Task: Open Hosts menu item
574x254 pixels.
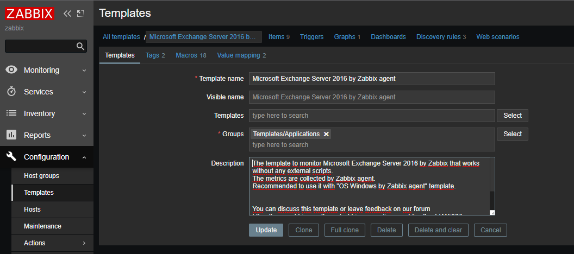Action: pyautogui.click(x=52, y=209)
